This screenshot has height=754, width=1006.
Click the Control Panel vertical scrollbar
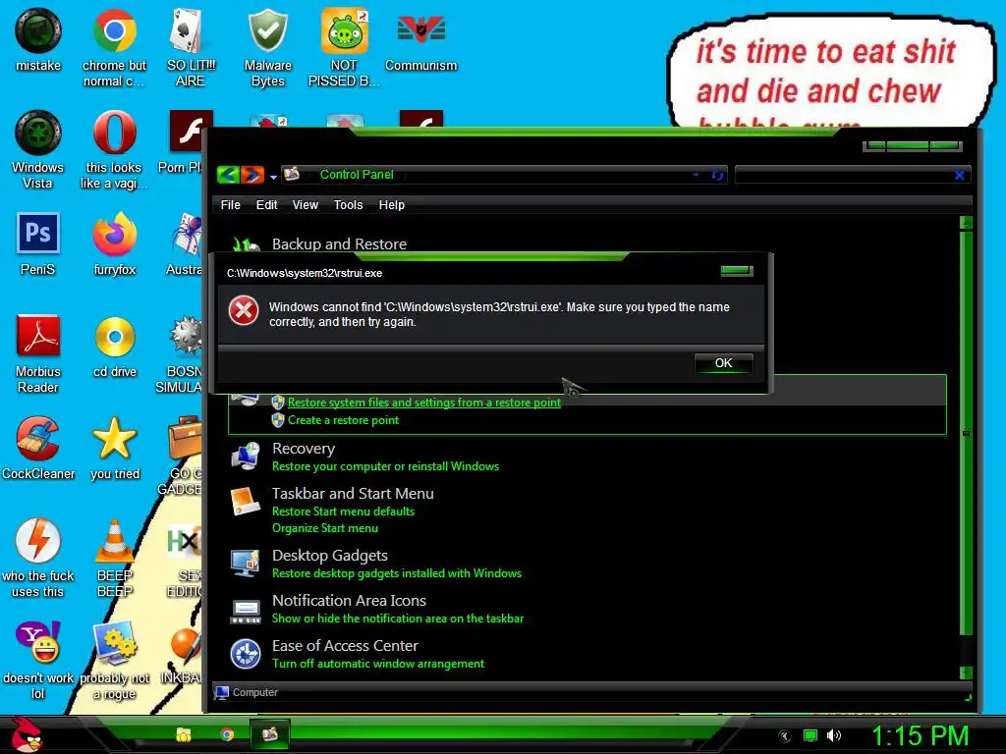pos(966,433)
